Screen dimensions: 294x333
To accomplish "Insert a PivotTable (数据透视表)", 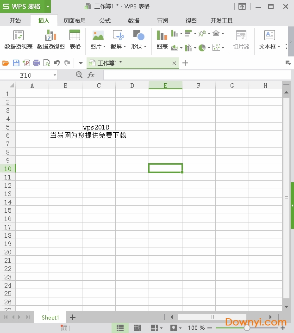I will pos(19,39).
